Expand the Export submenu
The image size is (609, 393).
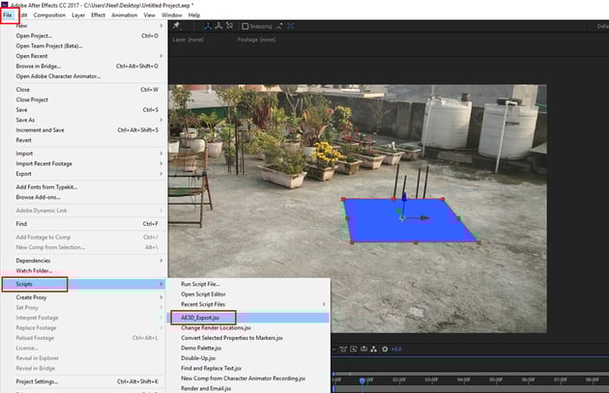[x=84, y=174]
